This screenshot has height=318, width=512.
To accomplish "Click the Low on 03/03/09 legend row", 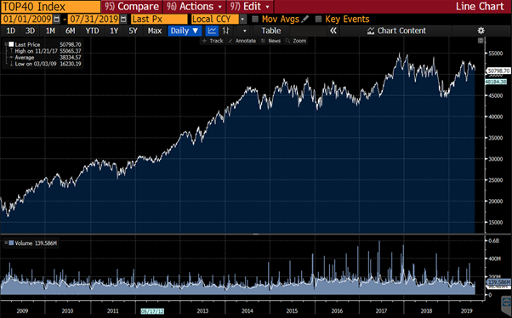I will tap(45, 64).
